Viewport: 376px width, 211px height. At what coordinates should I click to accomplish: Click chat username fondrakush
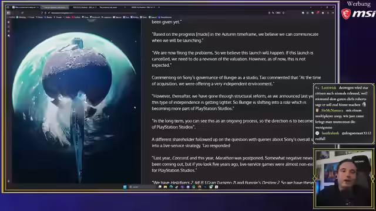click(x=330, y=133)
